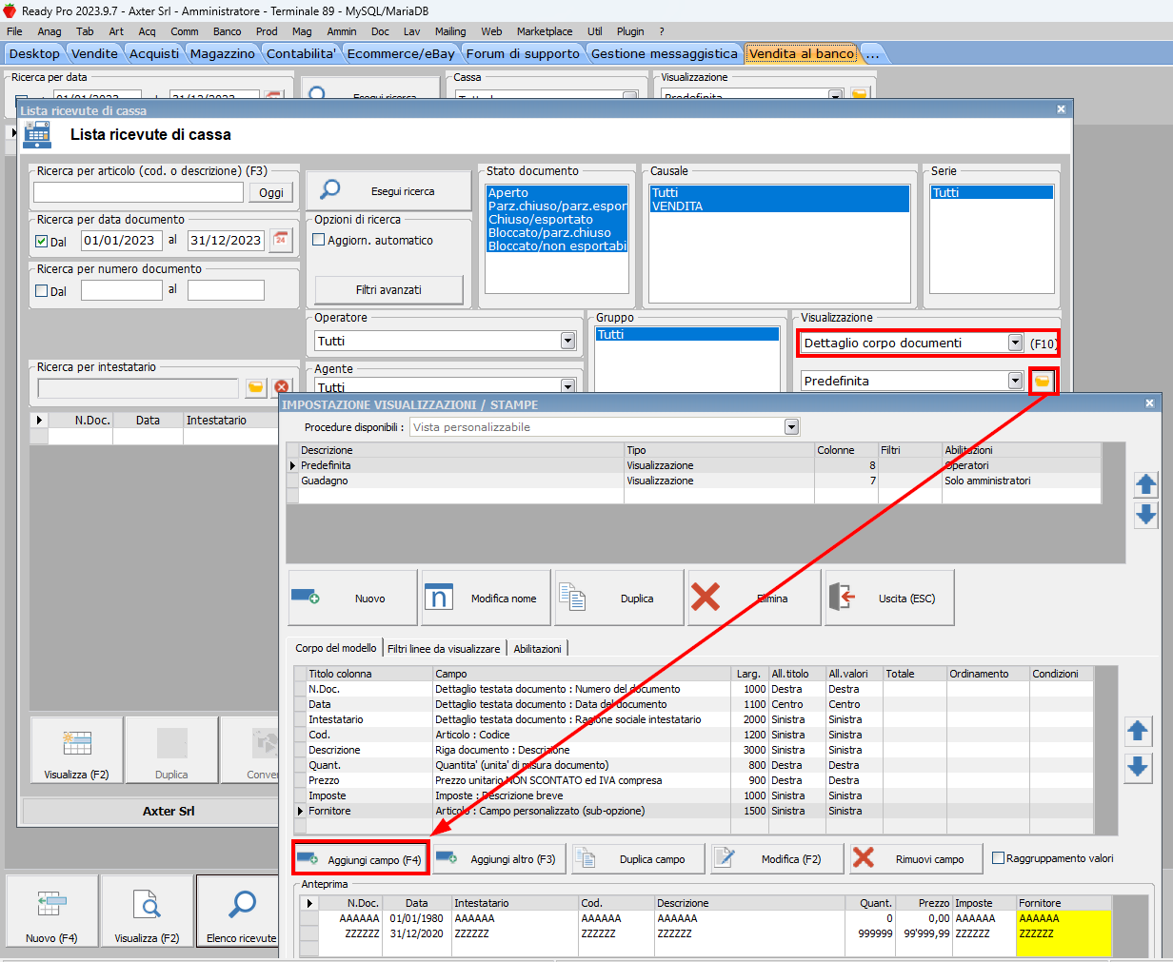This screenshot has width=1173, height=962.
Task: Open the Magazzino tab
Action: 223,53
